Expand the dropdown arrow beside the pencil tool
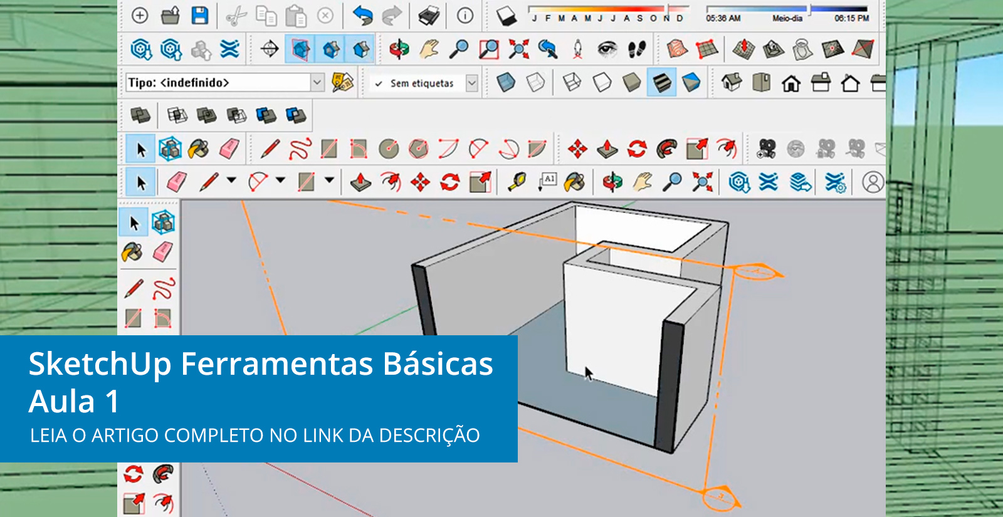Viewport: 1003px width, 517px height. [231, 180]
